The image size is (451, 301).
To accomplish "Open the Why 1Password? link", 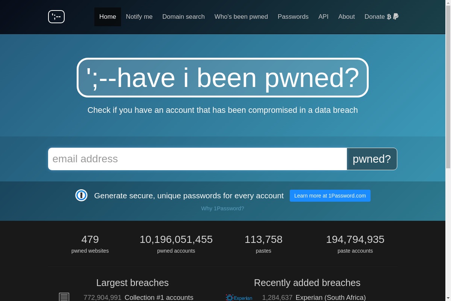I will [x=222, y=208].
